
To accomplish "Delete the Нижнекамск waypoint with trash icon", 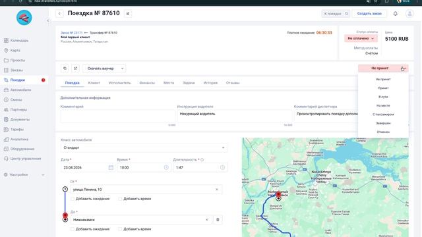I will [x=218, y=220].
